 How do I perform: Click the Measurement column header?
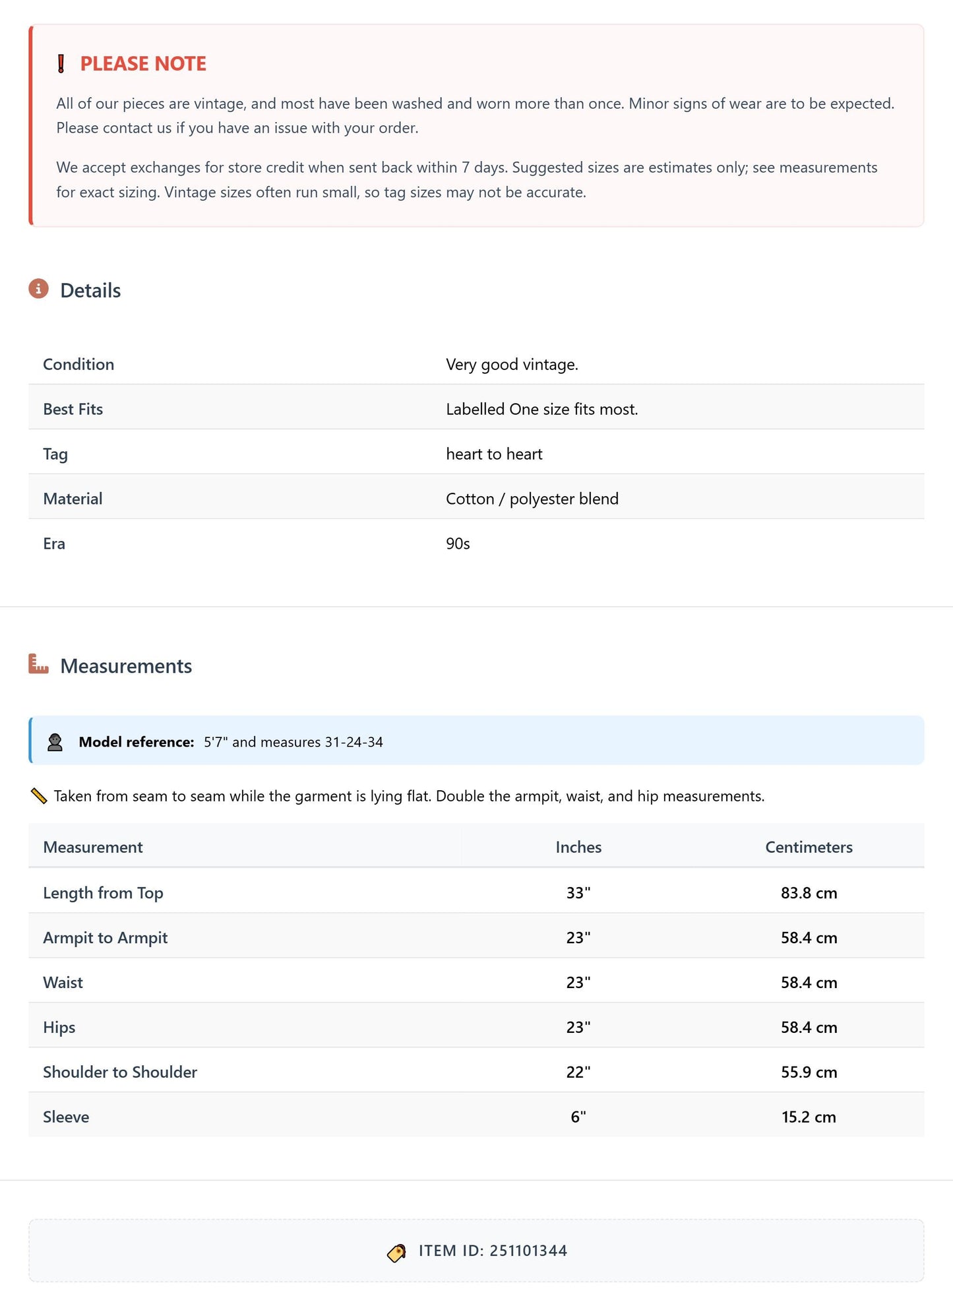coord(93,848)
